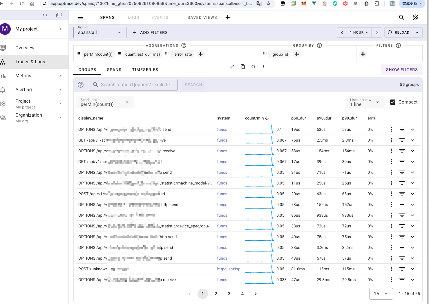Open the system spans:all dropdown

coord(100,32)
